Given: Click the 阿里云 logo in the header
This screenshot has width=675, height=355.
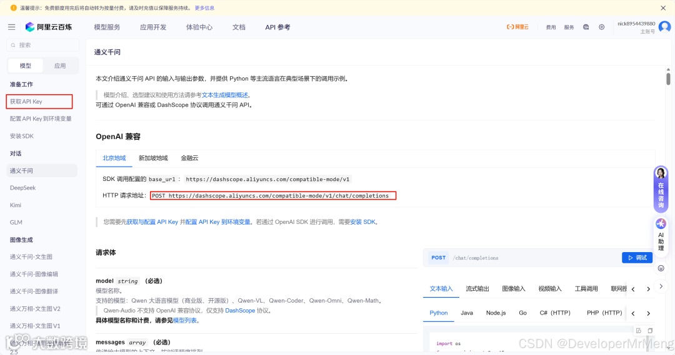Looking at the screenshot, I should tap(517, 27).
